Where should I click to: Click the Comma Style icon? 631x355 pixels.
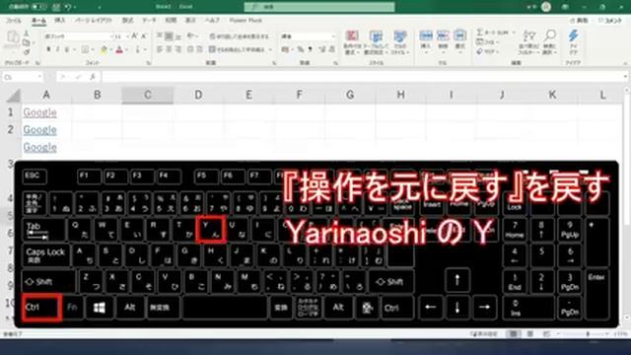tap(310, 49)
